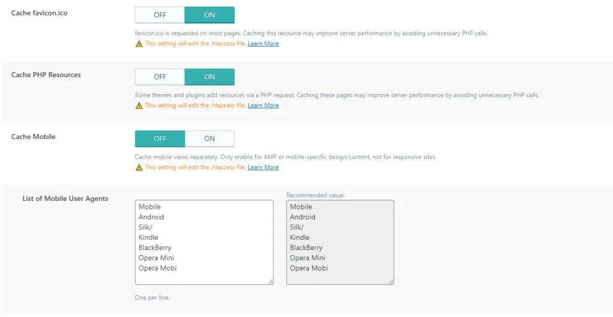Click 'Kindle' in editable user agents list

coord(148,237)
